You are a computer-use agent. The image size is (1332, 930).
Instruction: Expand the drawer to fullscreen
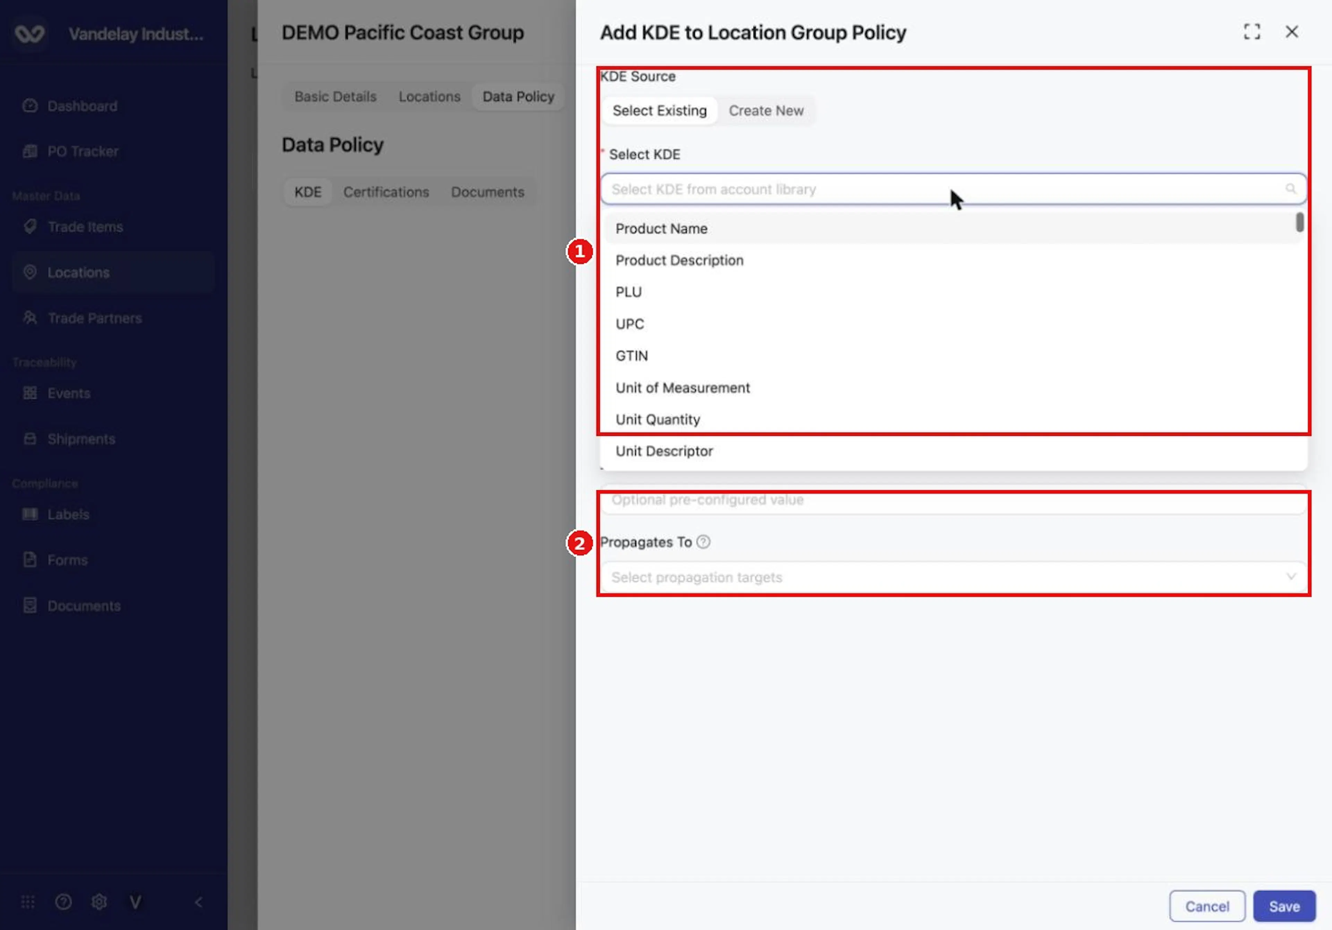1252,31
